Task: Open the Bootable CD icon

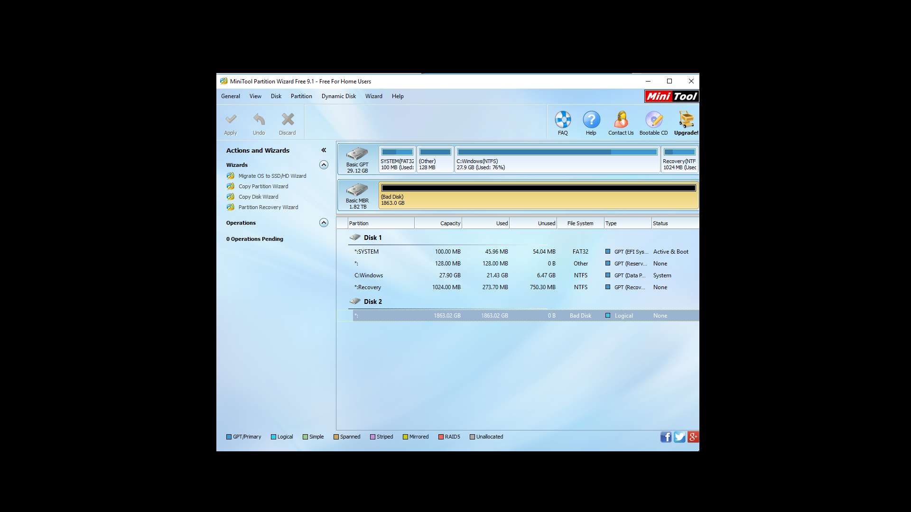Action: (x=654, y=119)
